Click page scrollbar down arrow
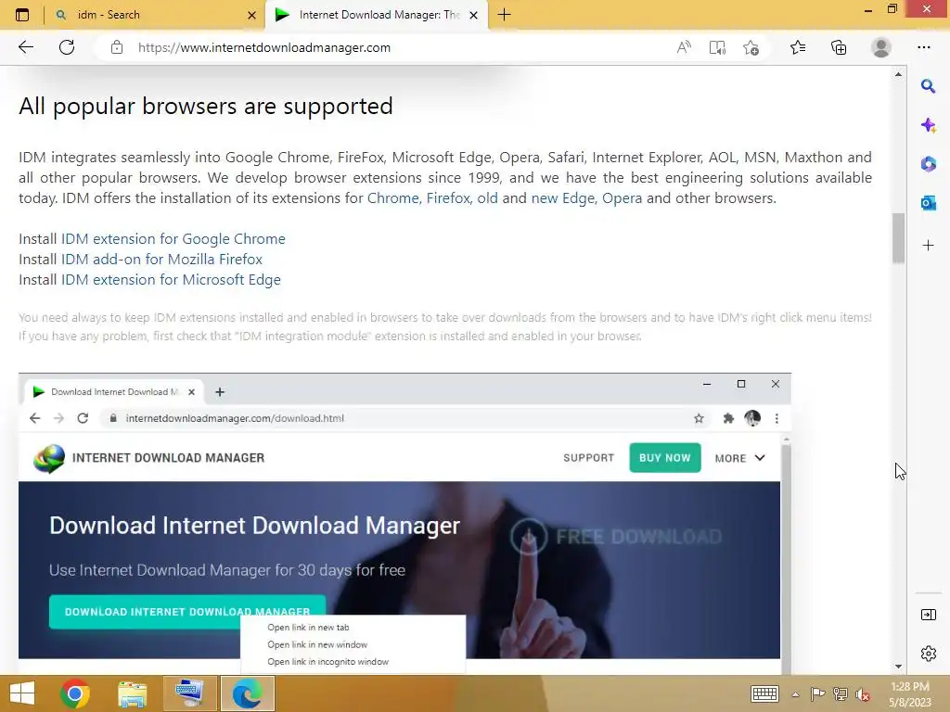This screenshot has height=712, width=950. 898,667
